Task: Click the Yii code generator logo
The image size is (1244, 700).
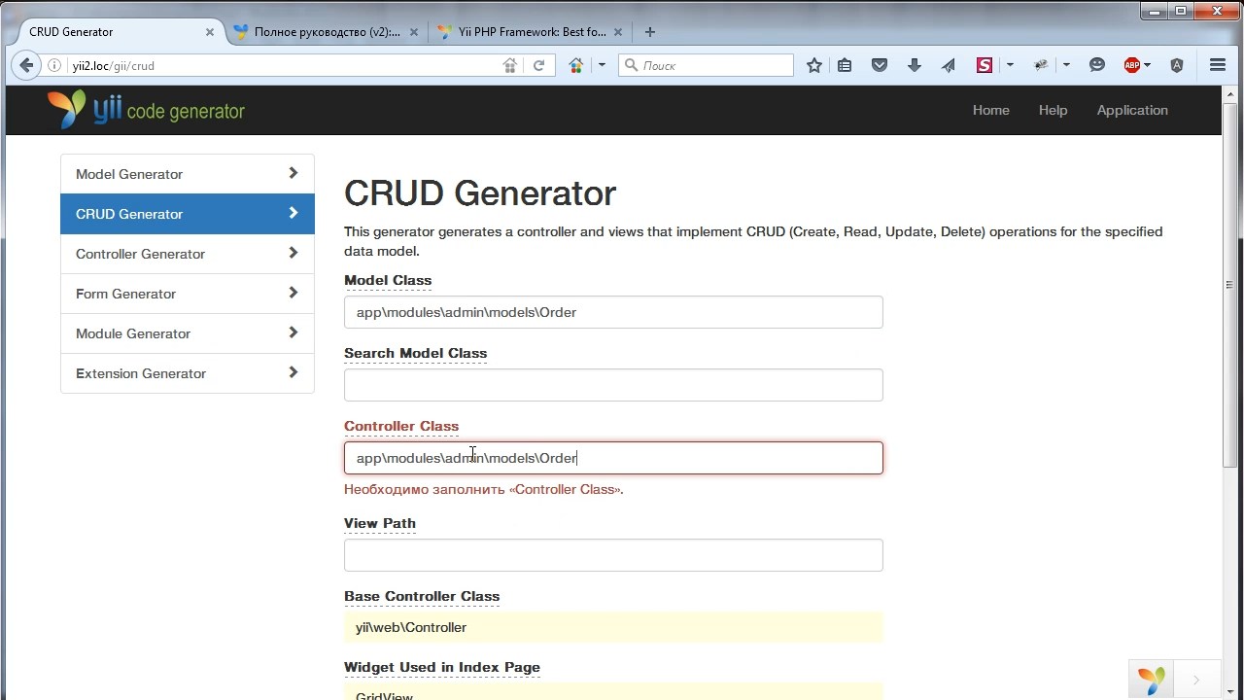Action: 146,110
